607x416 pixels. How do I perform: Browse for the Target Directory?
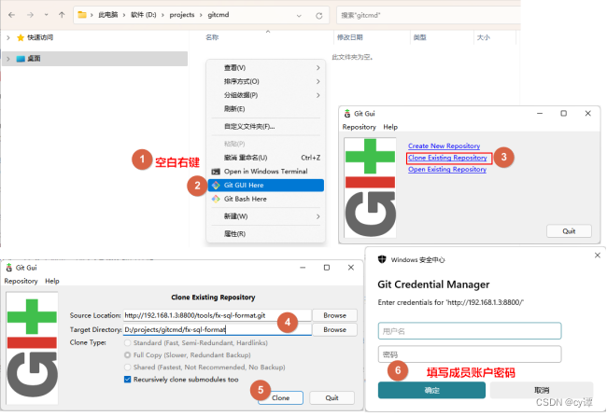point(334,330)
